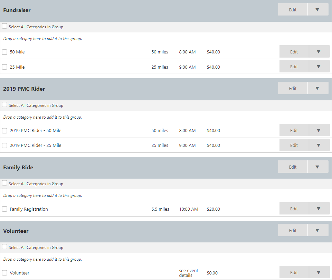This screenshot has height=280, width=332.
Task: Edit the Family Ride group
Action: 293,167
